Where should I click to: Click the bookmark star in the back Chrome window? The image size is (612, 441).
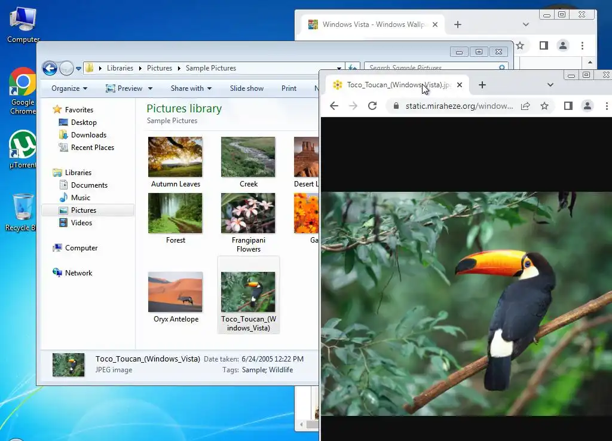[520, 45]
